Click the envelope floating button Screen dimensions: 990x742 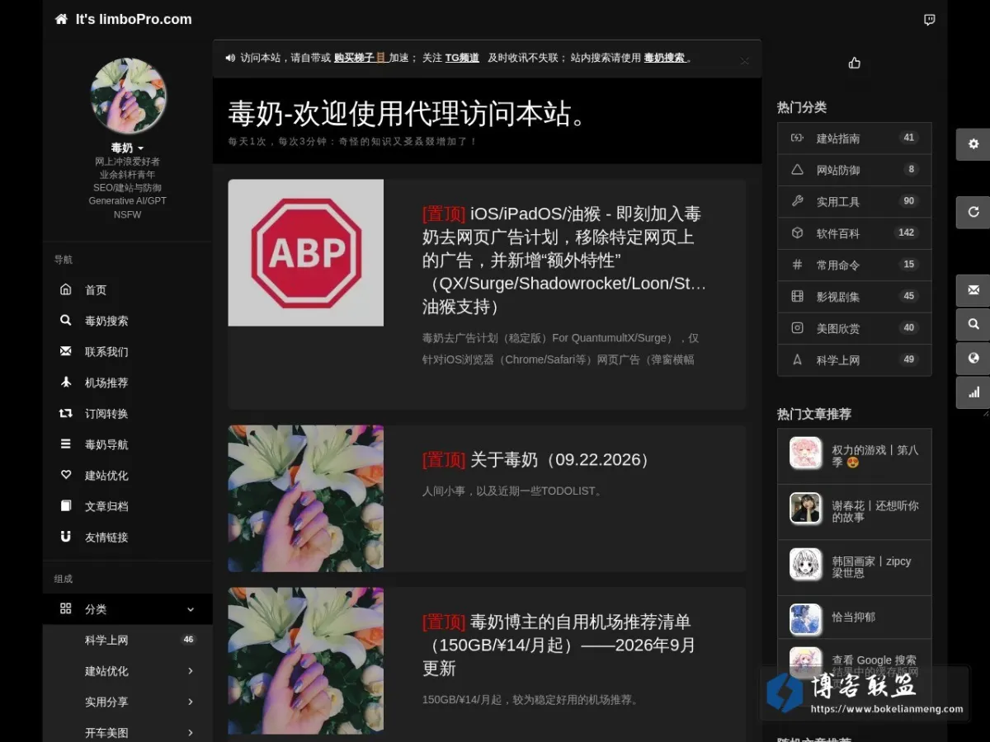[x=973, y=290]
